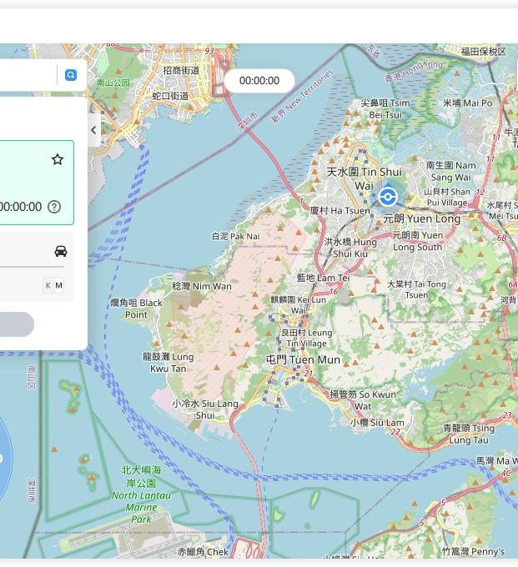Open the help question mark beside the timer
The image size is (518, 567).
(x=54, y=207)
